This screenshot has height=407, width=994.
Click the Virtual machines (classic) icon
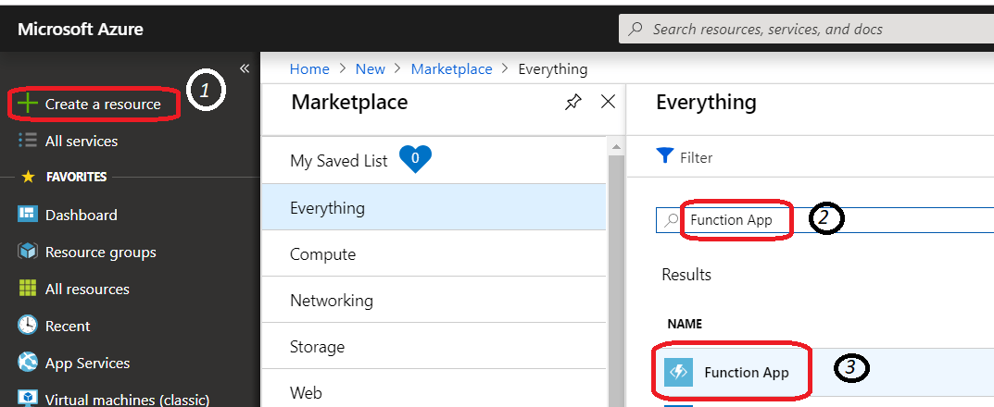tap(28, 399)
